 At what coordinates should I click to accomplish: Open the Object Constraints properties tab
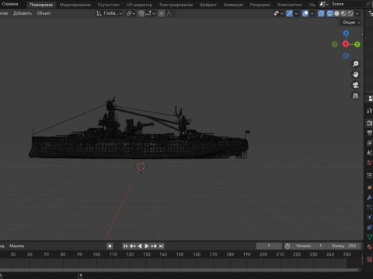pyautogui.click(x=370, y=227)
